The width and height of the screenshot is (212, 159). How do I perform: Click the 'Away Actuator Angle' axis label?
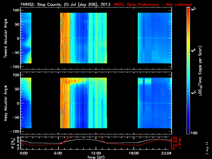pyautogui.click(x=6, y=103)
